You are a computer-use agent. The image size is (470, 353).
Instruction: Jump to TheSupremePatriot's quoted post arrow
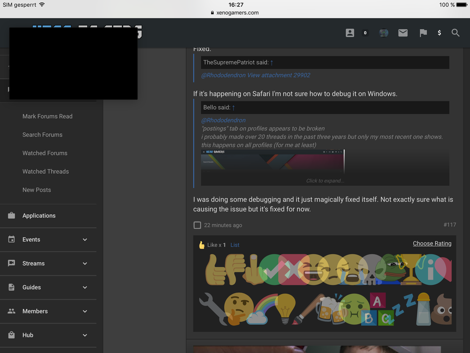[272, 63]
